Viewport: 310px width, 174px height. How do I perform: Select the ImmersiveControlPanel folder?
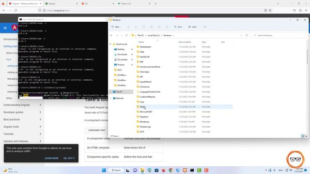click(x=150, y=67)
